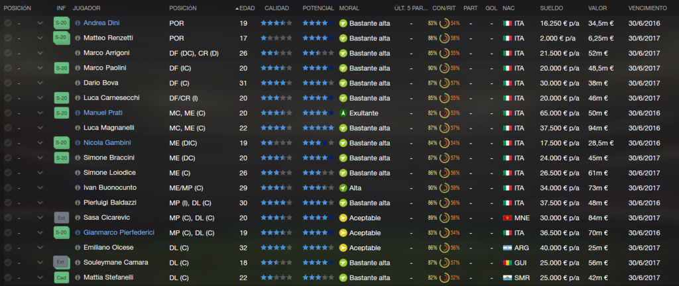Tick the selection circle for Nicola Gambini

8,143
